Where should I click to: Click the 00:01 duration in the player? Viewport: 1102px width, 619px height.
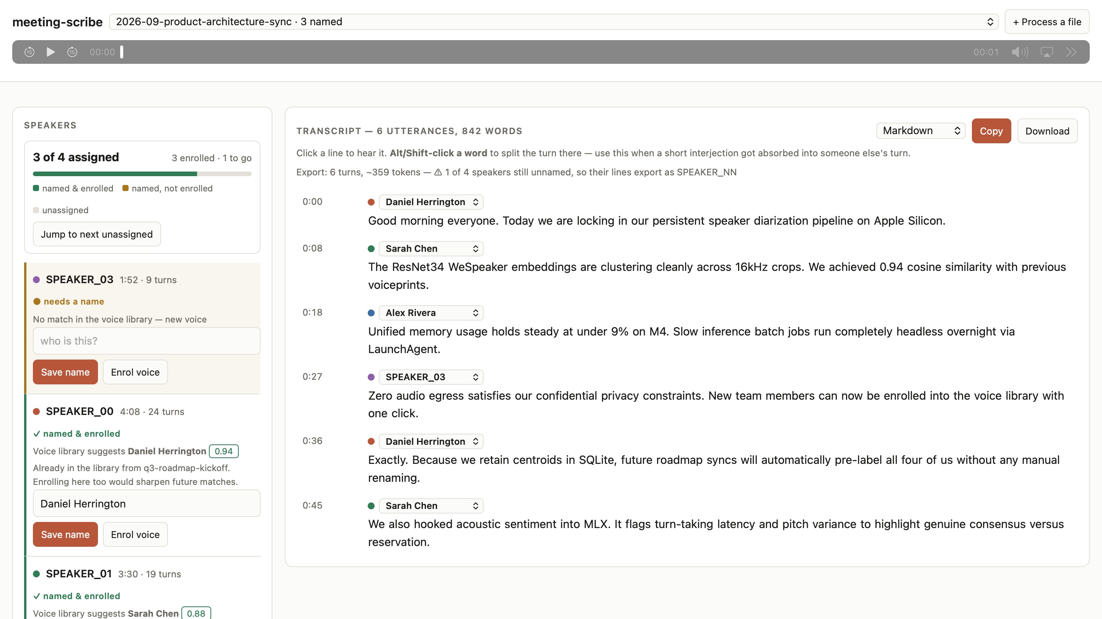(986, 52)
